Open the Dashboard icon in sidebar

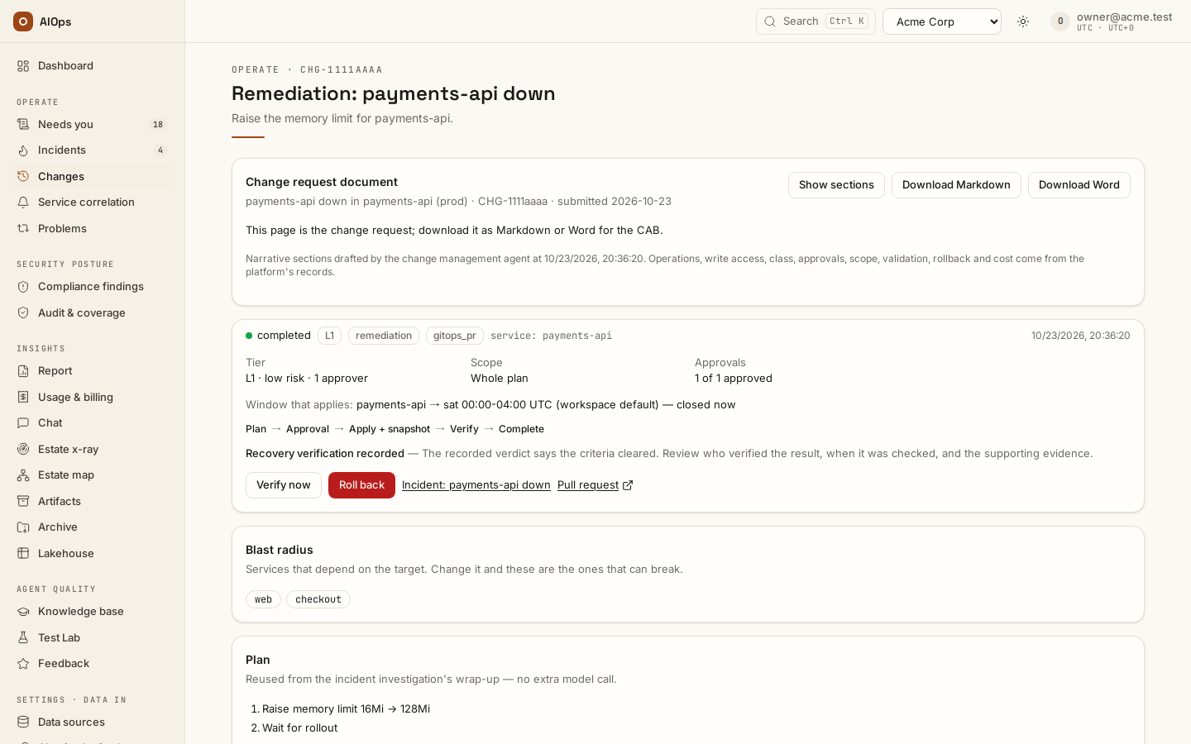23,66
